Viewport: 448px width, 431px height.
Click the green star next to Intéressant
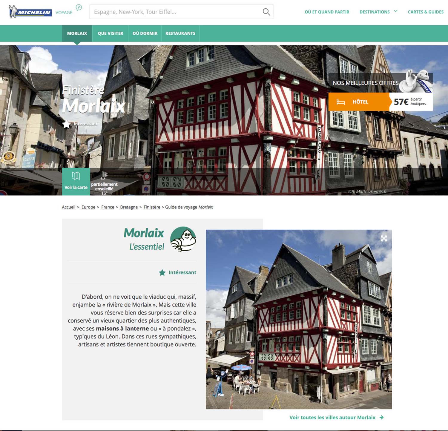(x=162, y=272)
